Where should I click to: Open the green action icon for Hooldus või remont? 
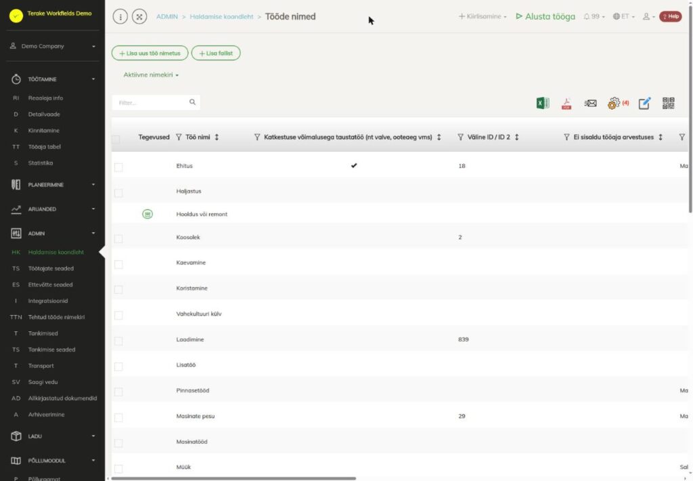point(148,214)
